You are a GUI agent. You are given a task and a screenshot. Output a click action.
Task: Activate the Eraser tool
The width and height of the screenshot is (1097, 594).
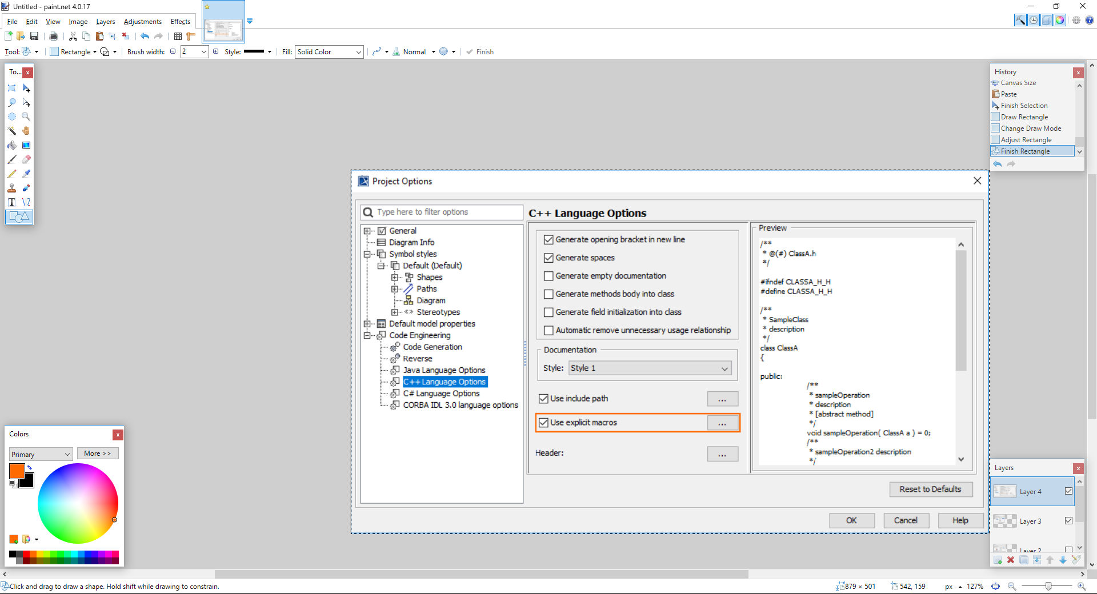pos(26,159)
